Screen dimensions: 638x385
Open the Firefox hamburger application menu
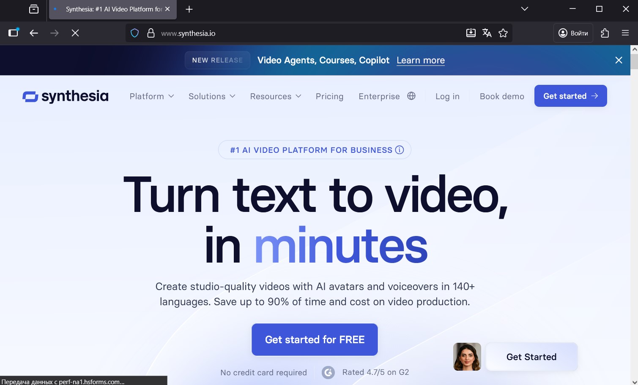click(x=625, y=33)
